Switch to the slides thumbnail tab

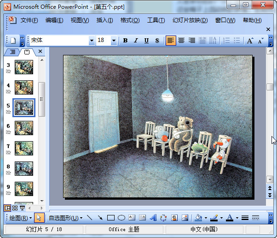pyautogui.click(x=27, y=52)
